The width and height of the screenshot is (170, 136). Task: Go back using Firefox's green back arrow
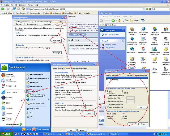pos(2,9)
